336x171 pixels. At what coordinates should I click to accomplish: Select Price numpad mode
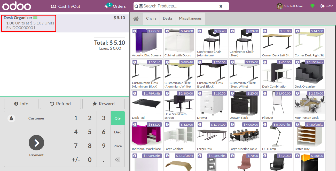pos(118,146)
